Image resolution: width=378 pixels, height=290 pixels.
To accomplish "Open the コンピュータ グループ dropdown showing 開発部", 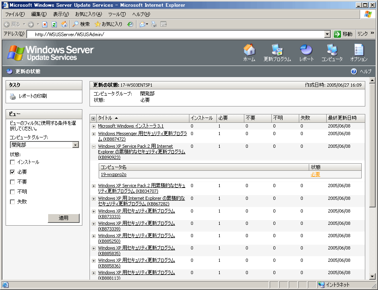I will [x=44, y=145].
